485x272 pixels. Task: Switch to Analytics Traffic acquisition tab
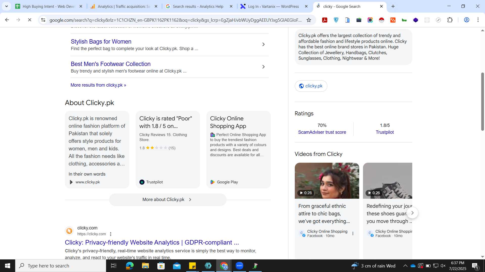click(x=124, y=6)
